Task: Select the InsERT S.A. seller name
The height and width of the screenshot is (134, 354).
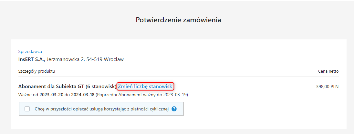Action: pos(32,59)
